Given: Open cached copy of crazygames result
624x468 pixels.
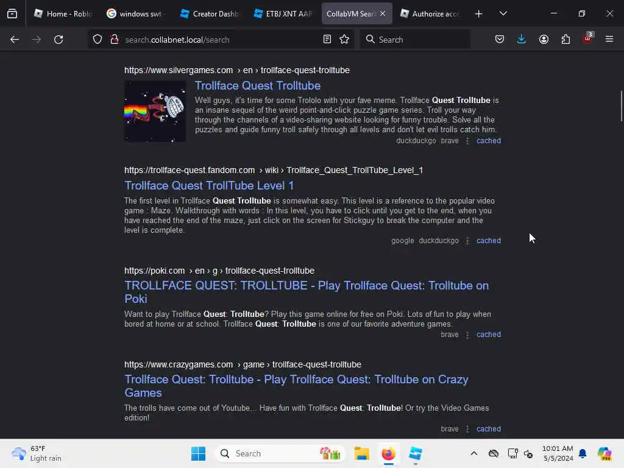Looking at the screenshot, I should [488, 429].
